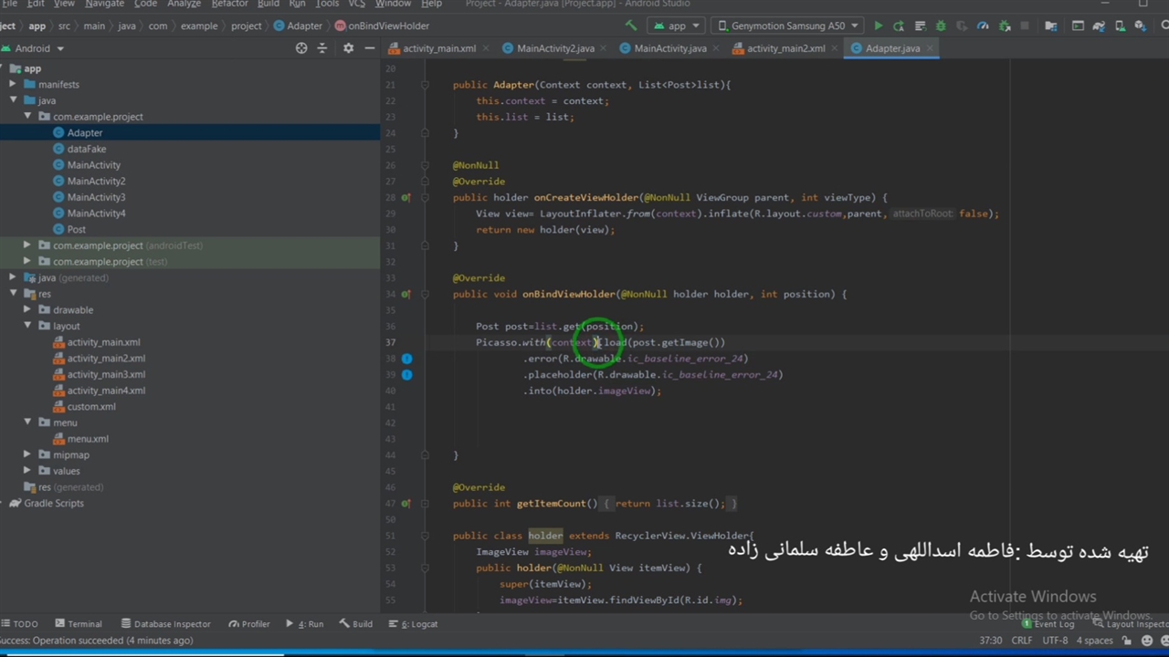The height and width of the screenshot is (657, 1169).
Task: Open the Refactor menu
Action: click(229, 5)
